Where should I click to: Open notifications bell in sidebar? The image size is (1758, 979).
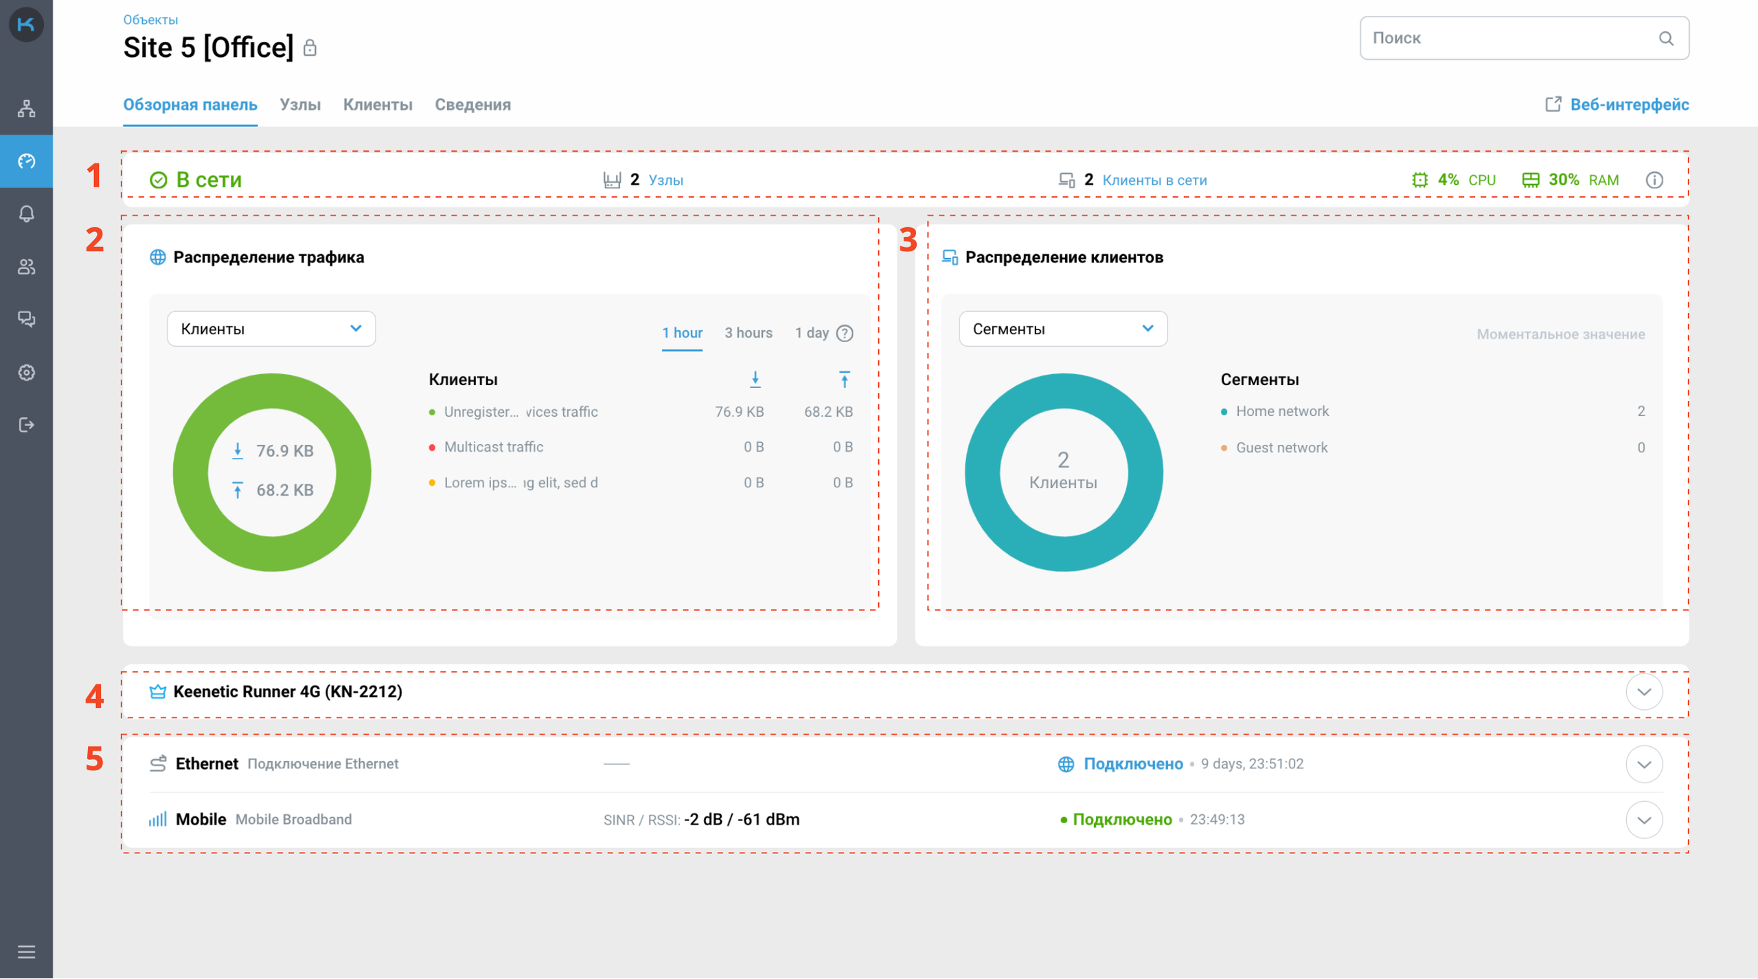tap(26, 214)
